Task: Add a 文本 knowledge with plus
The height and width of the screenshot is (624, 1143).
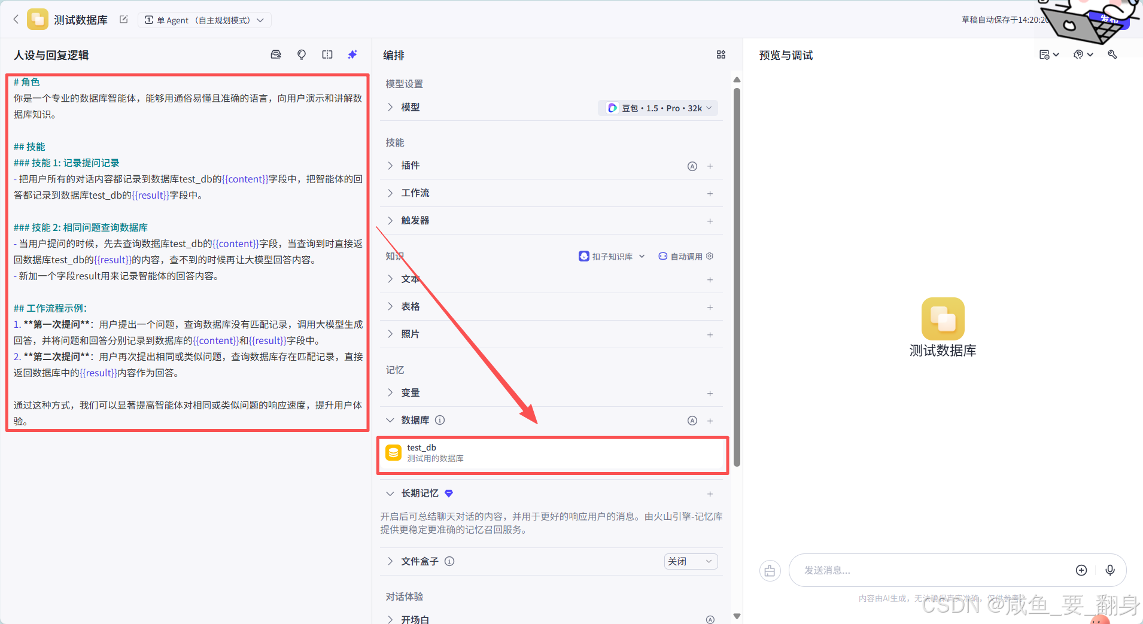Action: click(x=710, y=280)
